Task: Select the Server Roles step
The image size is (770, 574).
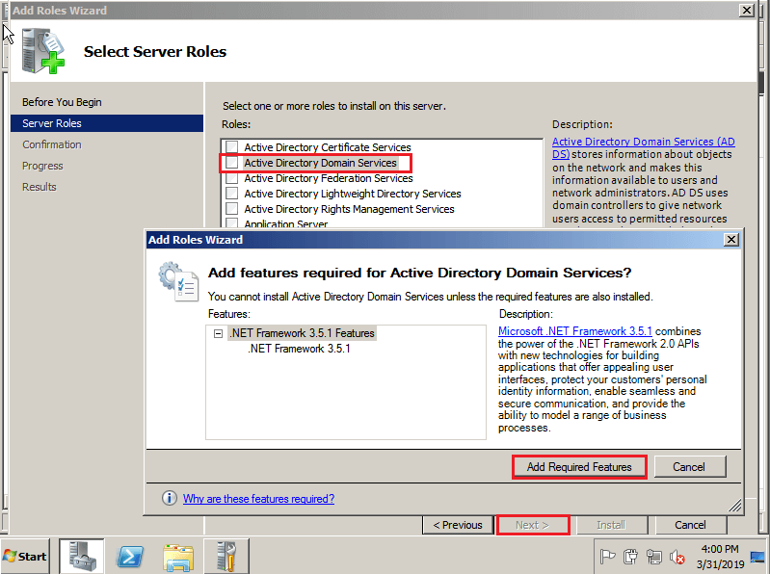Action: (x=107, y=123)
